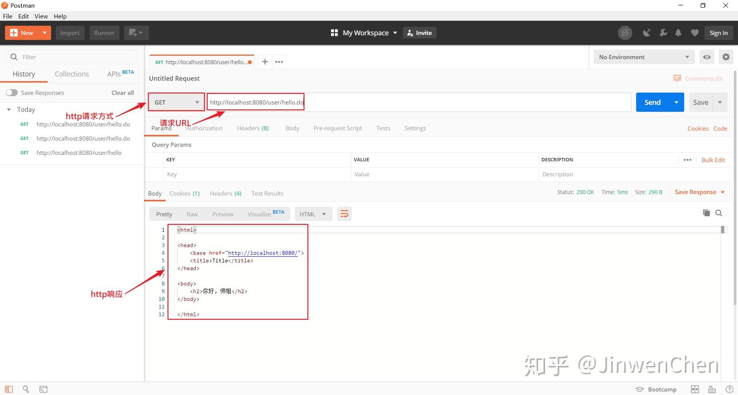Click the Help question mark icon
The height and width of the screenshot is (395, 738).
pyautogui.click(x=730, y=389)
